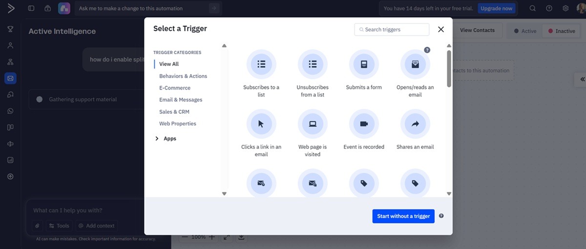The height and width of the screenshot is (249, 586).
Task: Toggle the sidebar panel layout icon
Action: 31,8
